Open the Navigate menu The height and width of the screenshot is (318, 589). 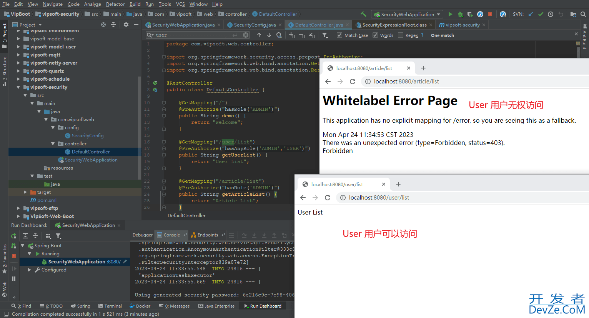click(53, 4)
